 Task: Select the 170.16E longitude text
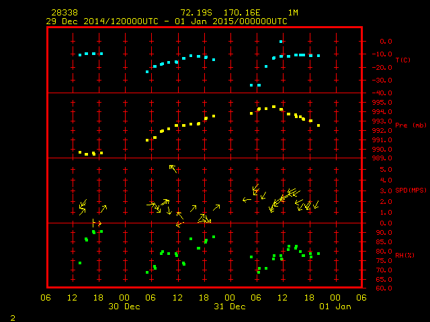(243, 13)
